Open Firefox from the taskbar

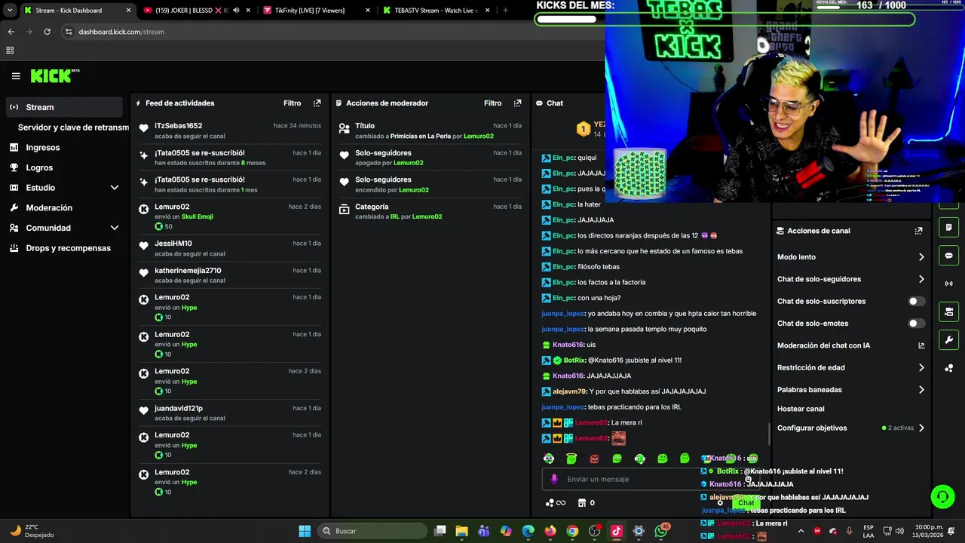[550, 531]
